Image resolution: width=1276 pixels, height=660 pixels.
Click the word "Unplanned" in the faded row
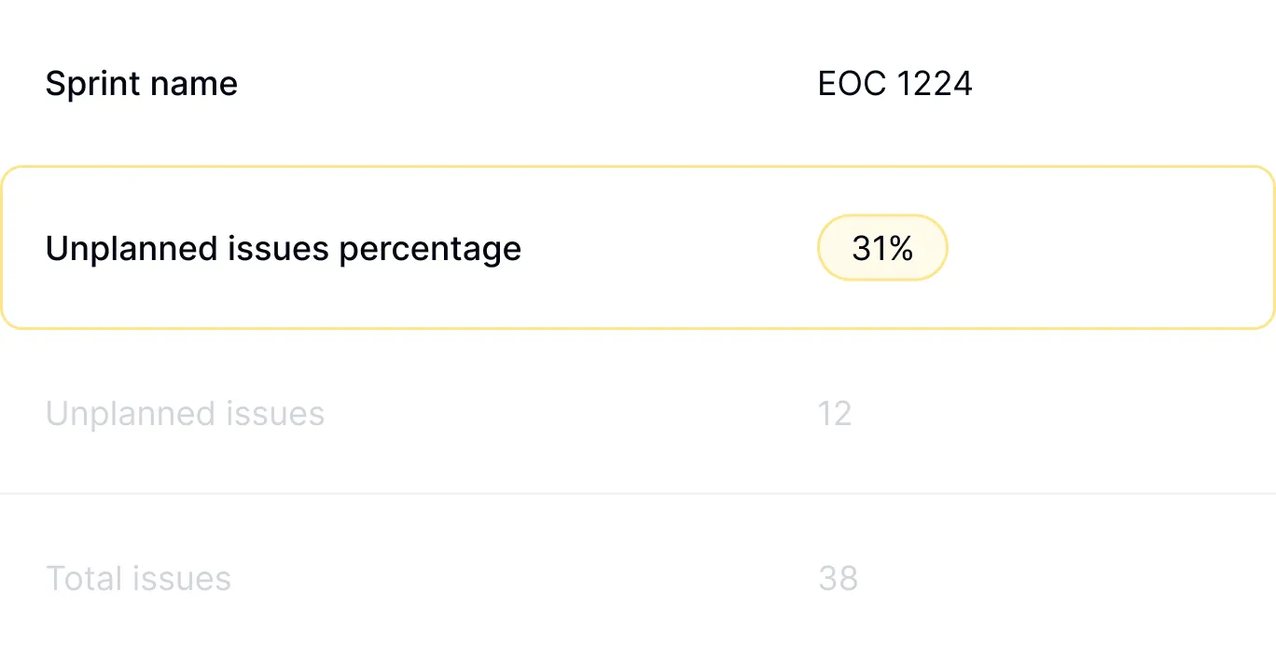pyautogui.click(x=118, y=414)
